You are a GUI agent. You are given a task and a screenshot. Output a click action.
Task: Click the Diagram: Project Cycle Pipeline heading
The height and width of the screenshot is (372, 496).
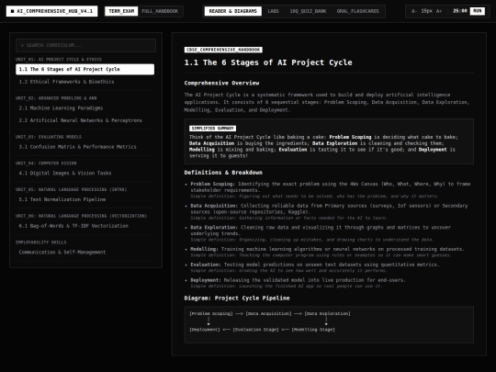click(237, 298)
